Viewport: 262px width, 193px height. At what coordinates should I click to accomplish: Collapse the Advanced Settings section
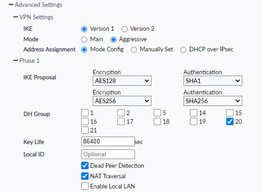pos(11,5)
